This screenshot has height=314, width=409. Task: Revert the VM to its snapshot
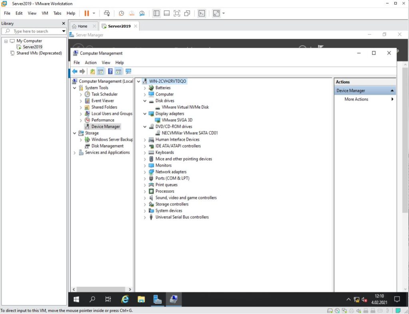tap(131, 13)
